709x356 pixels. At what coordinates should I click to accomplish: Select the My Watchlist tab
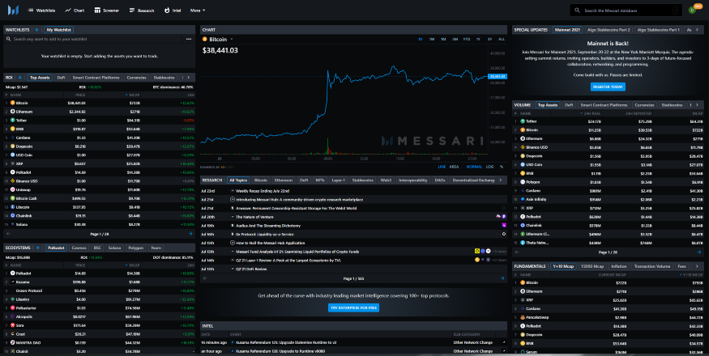click(59, 30)
